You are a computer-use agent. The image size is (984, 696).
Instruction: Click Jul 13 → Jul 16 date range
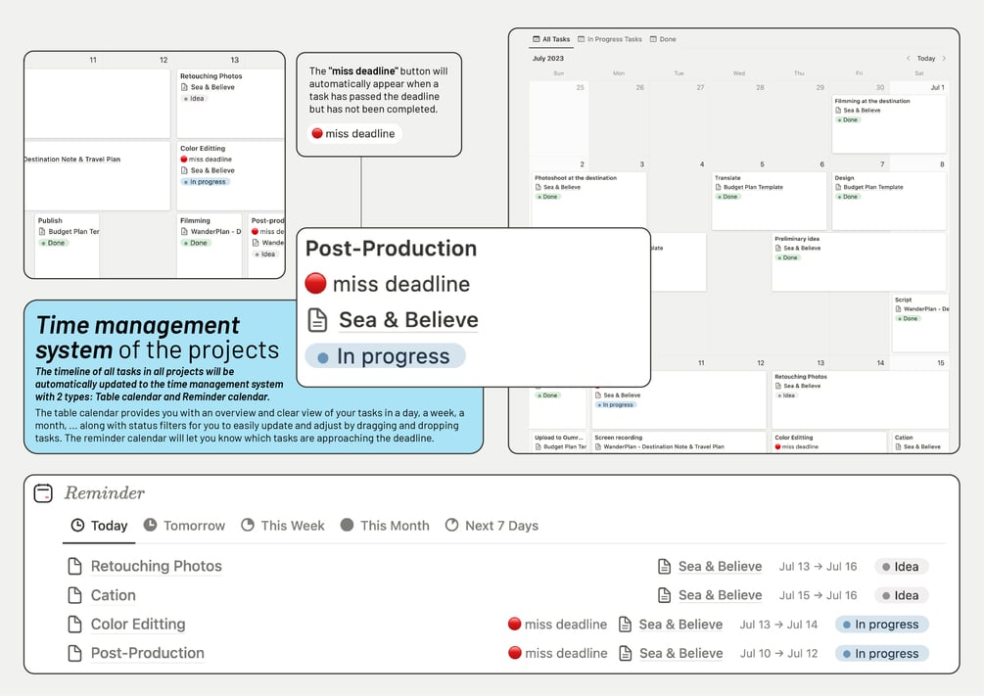pyautogui.click(x=818, y=567)
